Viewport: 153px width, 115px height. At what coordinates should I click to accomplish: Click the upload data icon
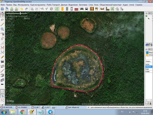click(x=16, y=9)
